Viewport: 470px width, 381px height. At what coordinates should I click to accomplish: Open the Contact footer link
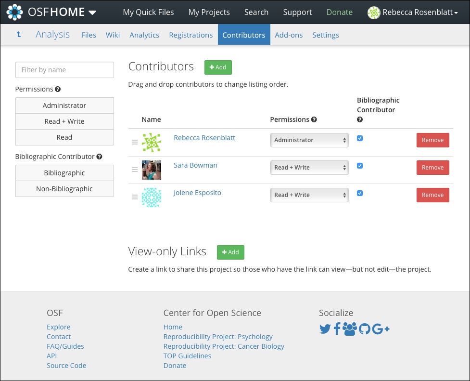[x=59, y=337]
